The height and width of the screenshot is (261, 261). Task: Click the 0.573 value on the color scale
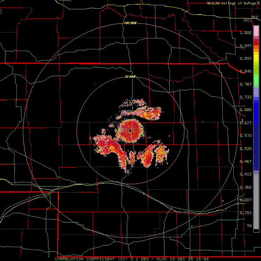(x=246, y=135)
